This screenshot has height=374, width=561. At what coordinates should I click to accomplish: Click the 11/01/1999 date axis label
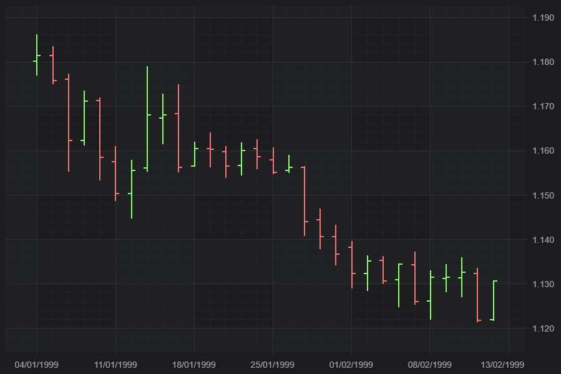[x=115, y=365]
